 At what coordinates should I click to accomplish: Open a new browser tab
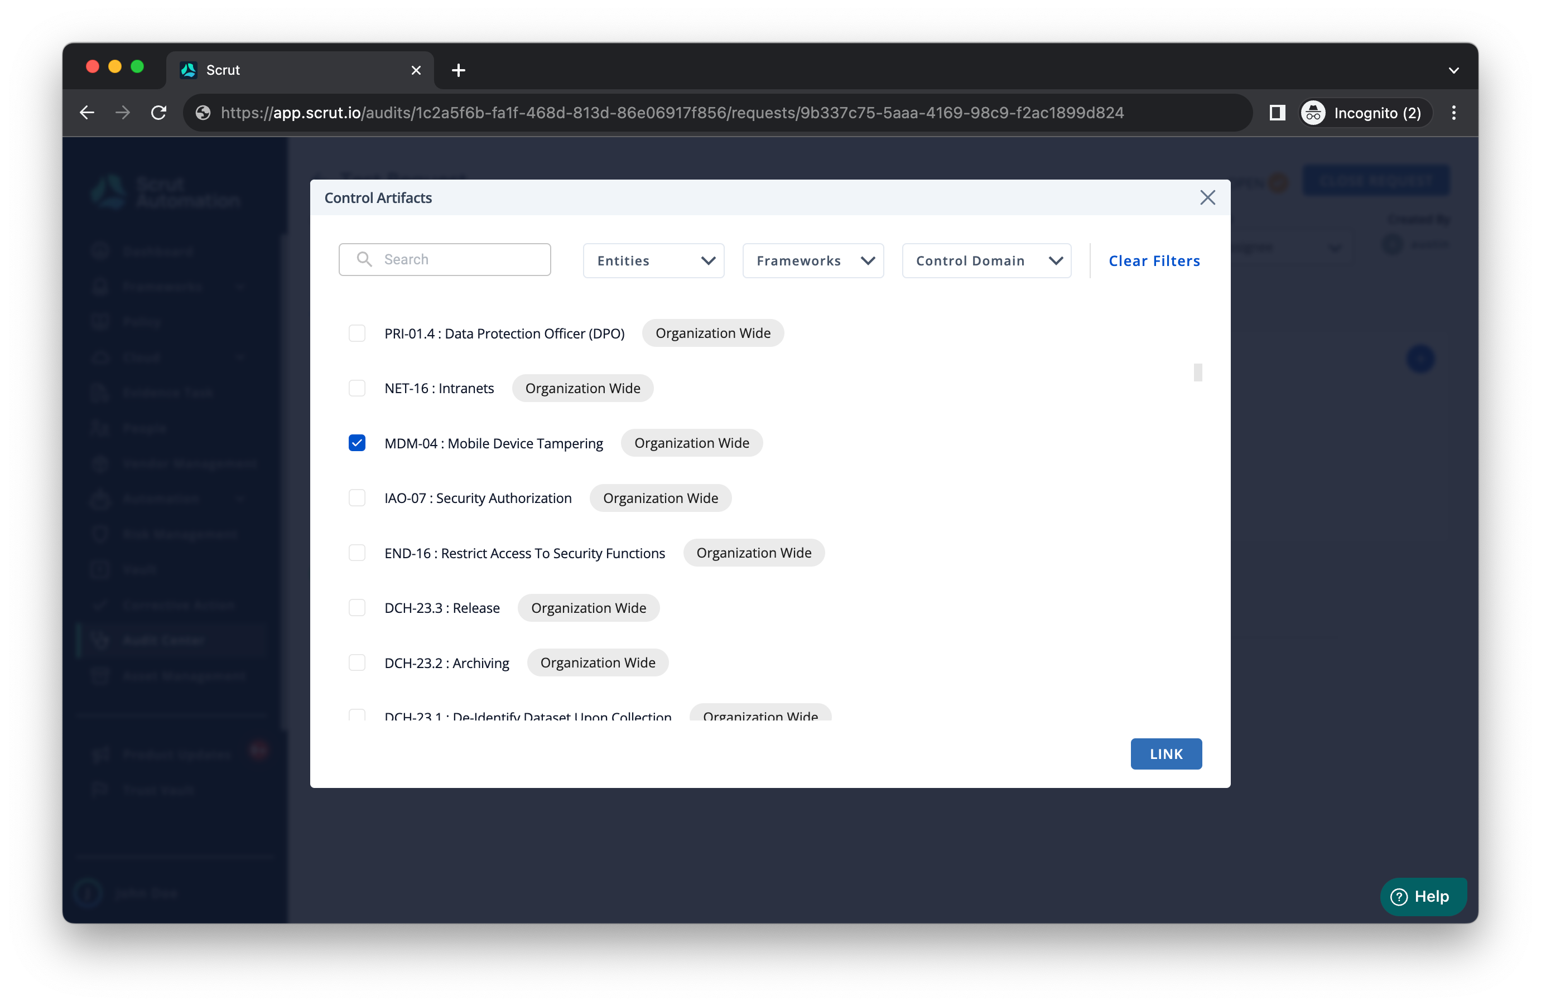click(x=459, y=70)
